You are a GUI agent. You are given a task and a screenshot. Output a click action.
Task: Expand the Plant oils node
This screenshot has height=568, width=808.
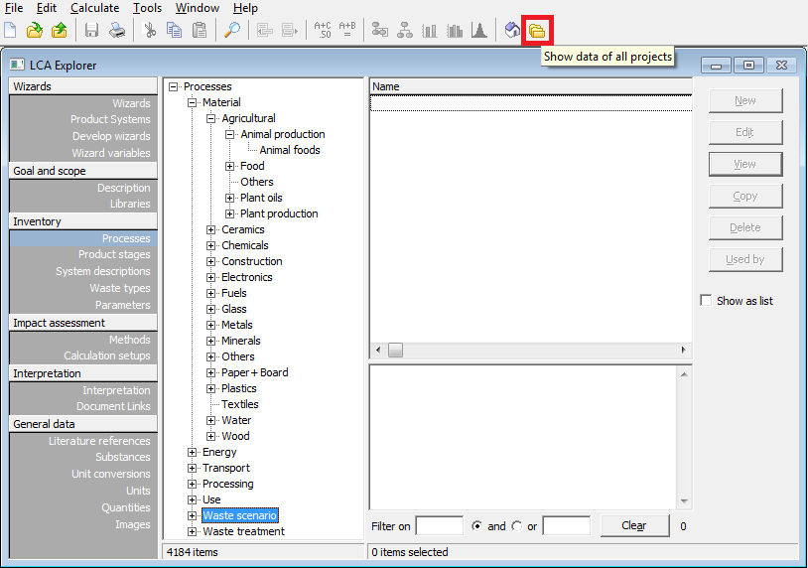pyautogui.click(x=230, y=198)
